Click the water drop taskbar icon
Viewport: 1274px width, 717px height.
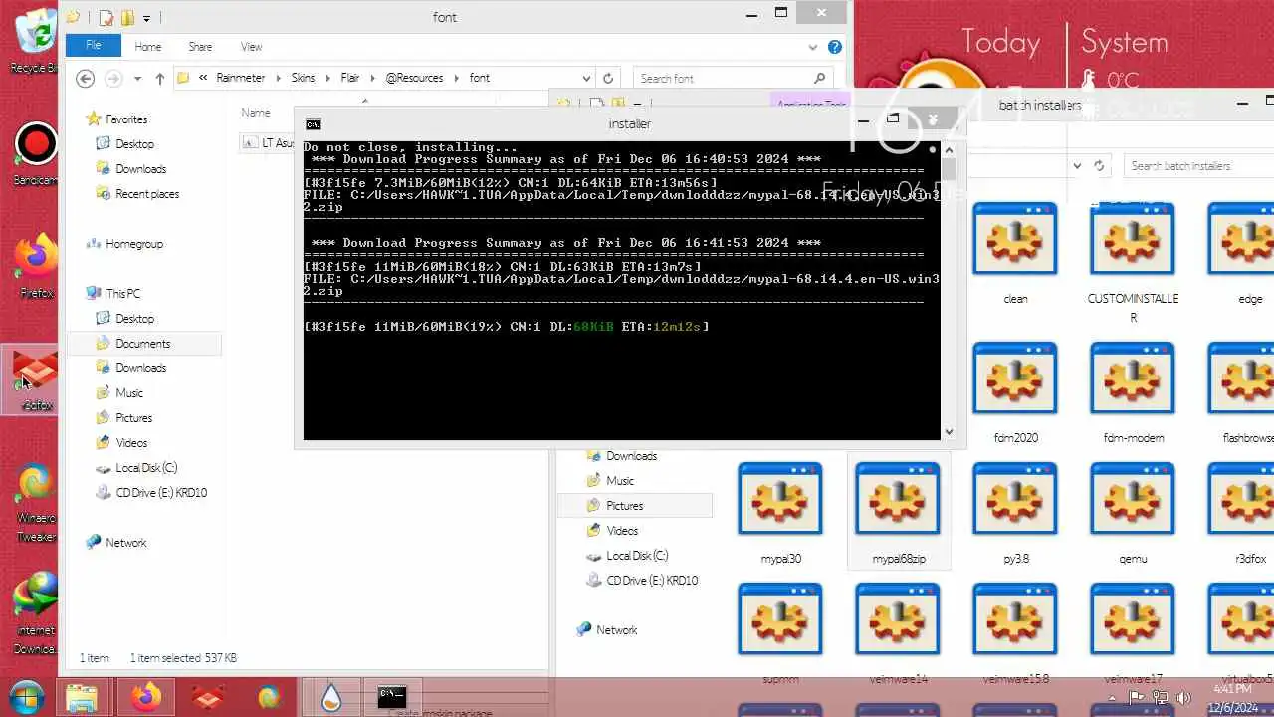point(331,698)
